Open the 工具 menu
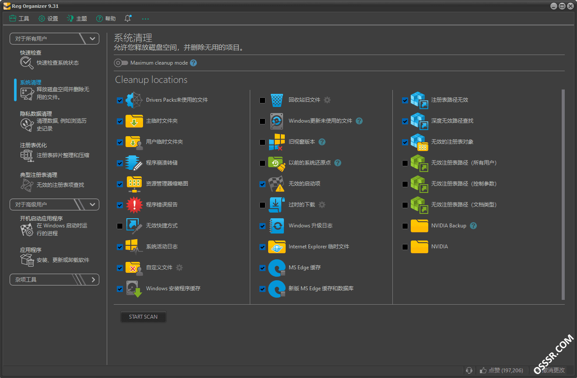The width and height of the screenshot is (577, 378). pos(19,19)
